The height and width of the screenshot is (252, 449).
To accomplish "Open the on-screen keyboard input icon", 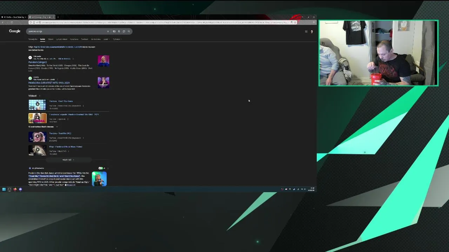I will pos(114,31).
